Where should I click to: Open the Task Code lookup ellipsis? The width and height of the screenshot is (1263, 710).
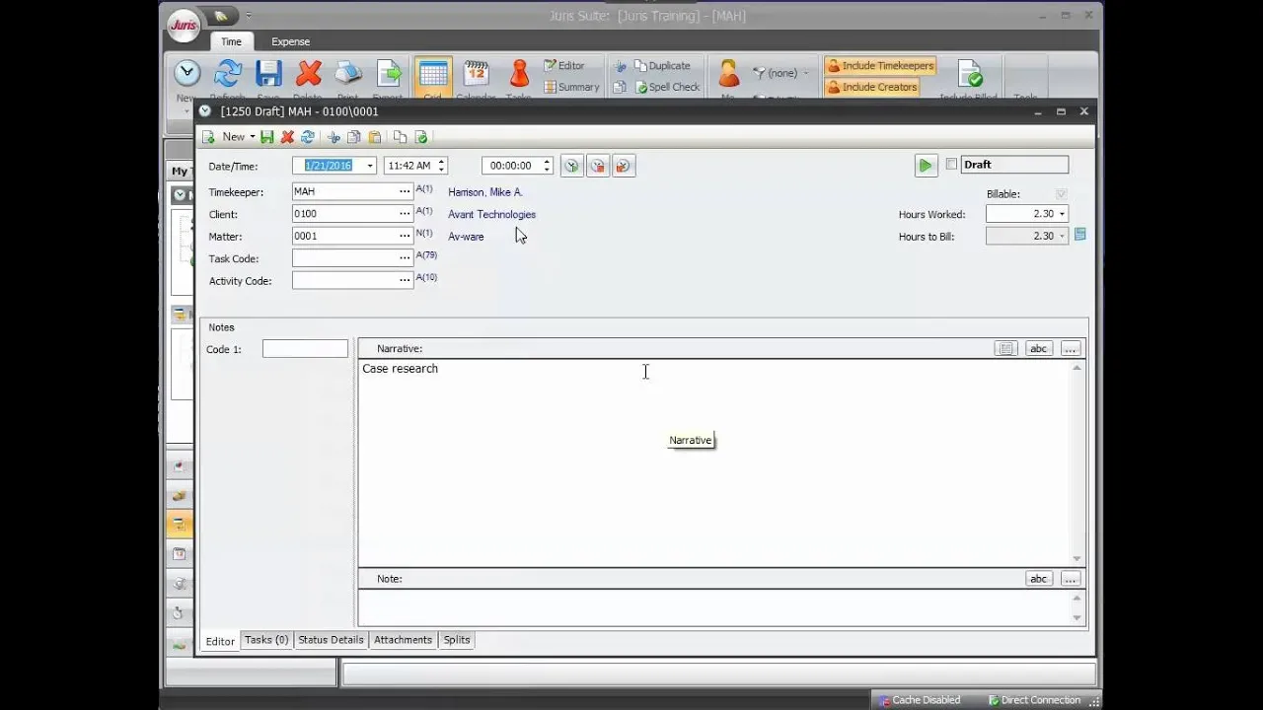[x=405, y=258]
